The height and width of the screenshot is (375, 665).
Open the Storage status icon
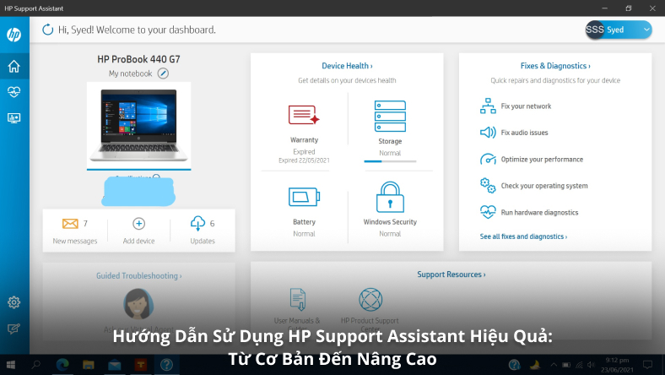click(x=390, y=116)
